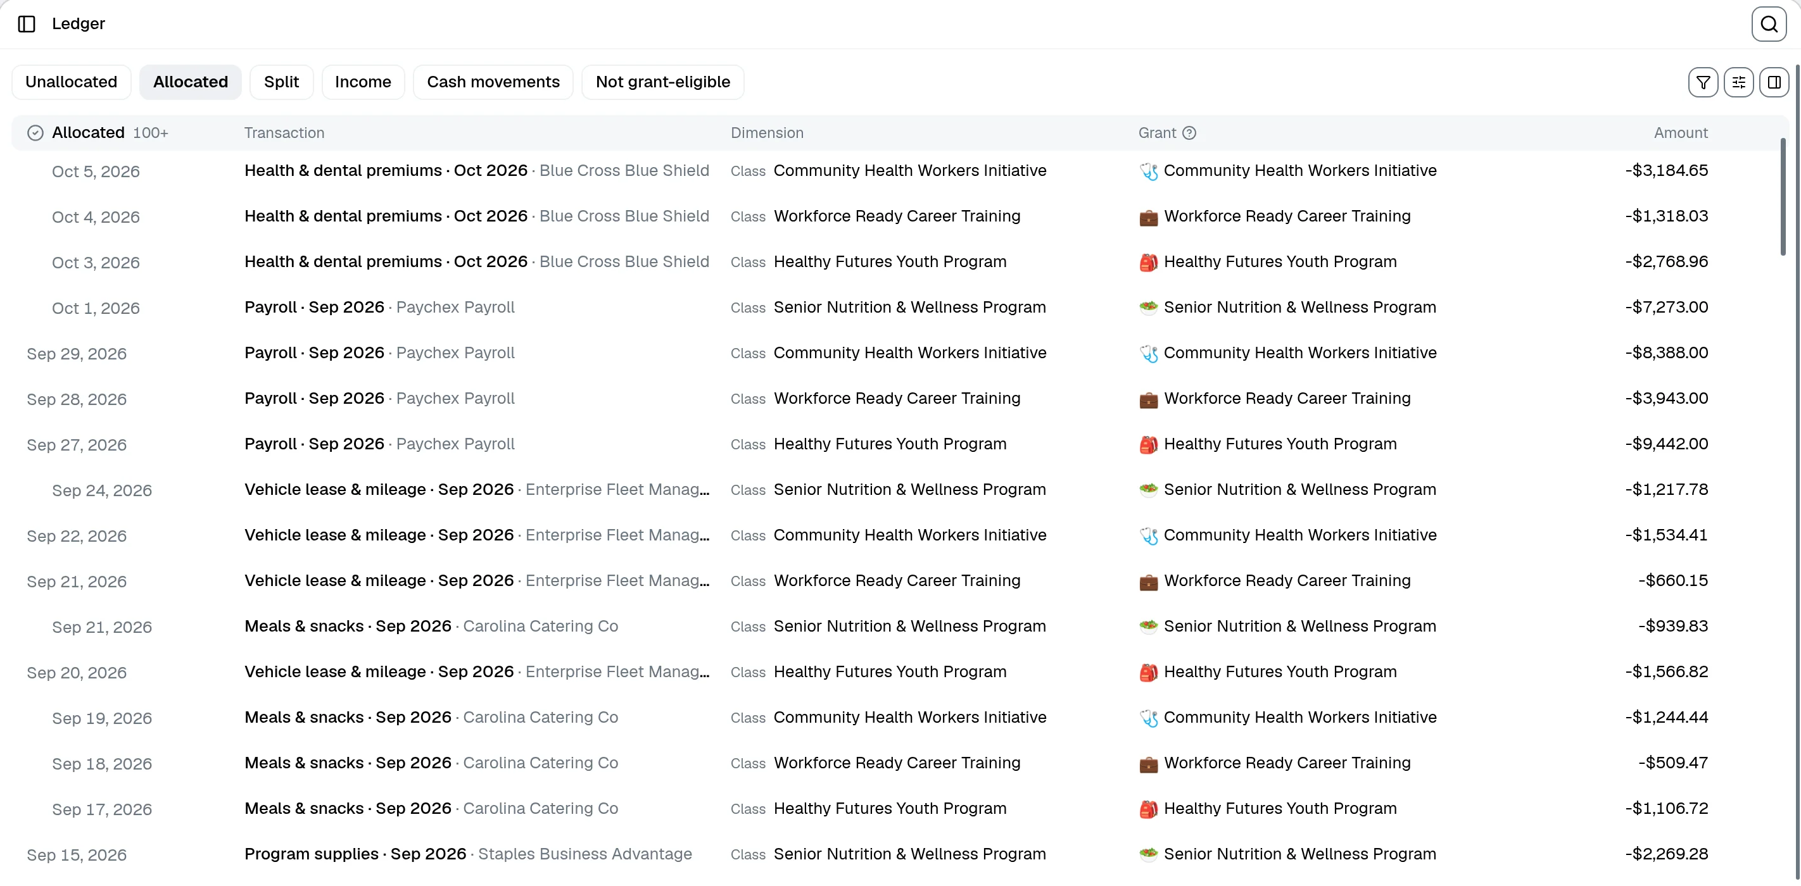Toggle the sidebar panel icon beside Ledger

27,24
